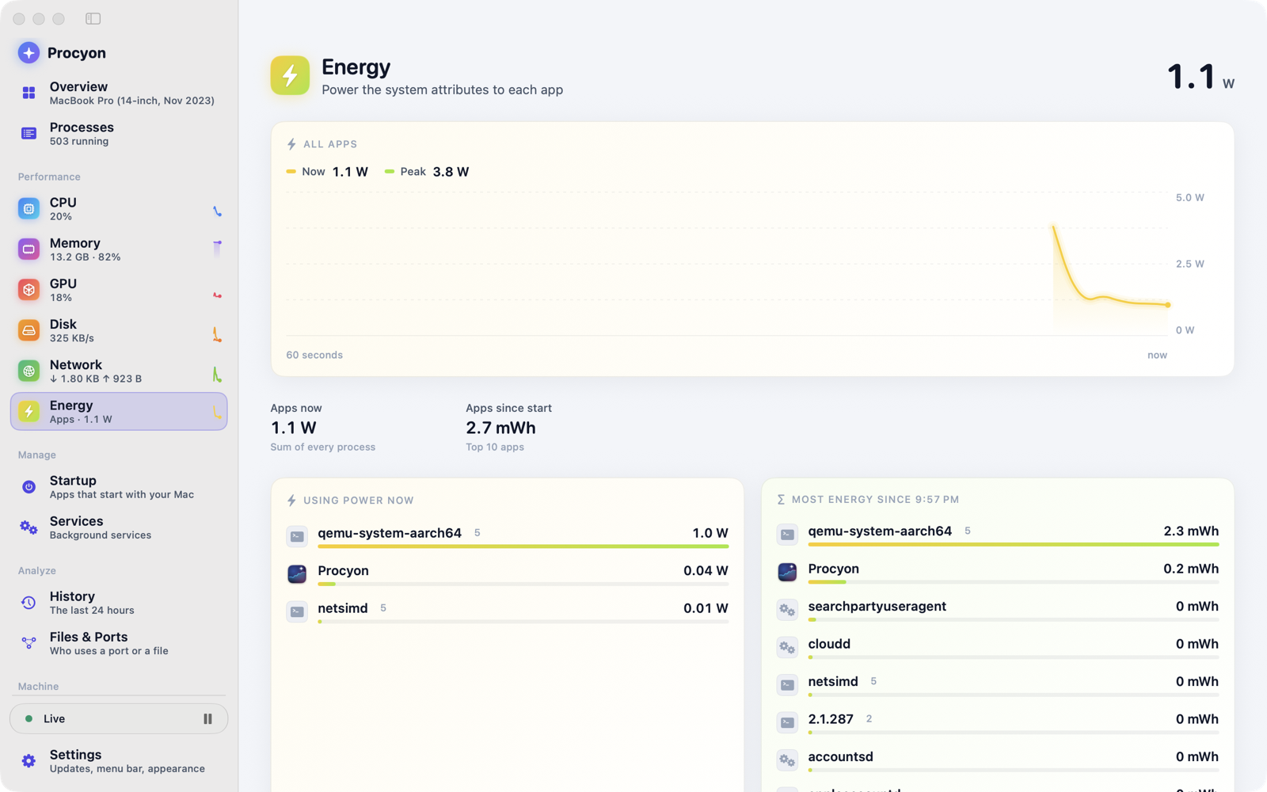Image resolution: width=1267 pixels, height=792 pixels.
Task: Click the History clock icon
Action: coord(29,603)
